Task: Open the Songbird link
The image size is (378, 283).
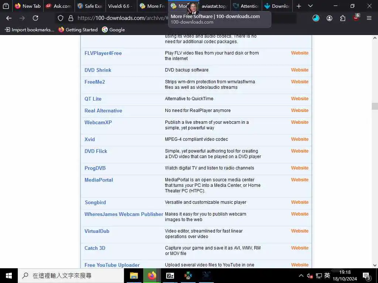Action: coord(95,202)
